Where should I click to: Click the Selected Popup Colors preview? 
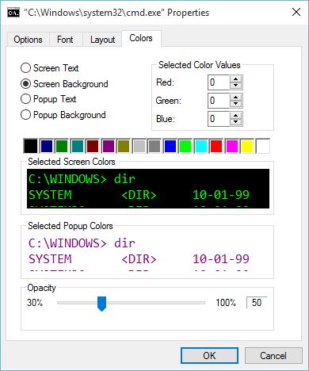tap(148, 252)
